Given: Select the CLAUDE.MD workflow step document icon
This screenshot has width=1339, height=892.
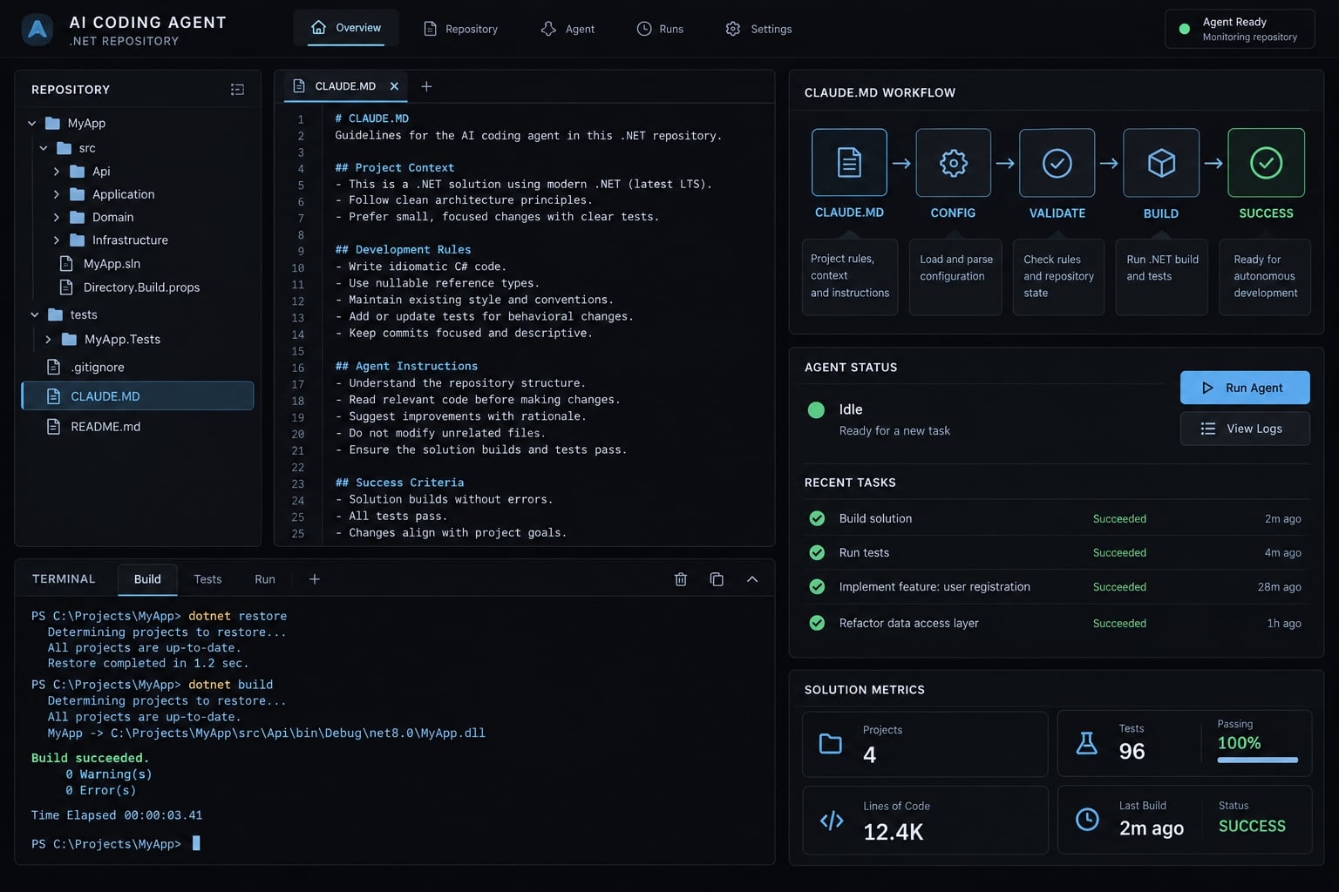Looking at the screenshot, I should (x=849, y=163).
